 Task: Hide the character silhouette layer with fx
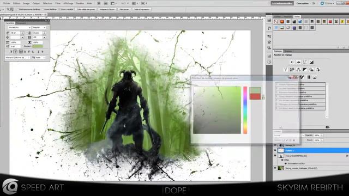pos(275,156)
